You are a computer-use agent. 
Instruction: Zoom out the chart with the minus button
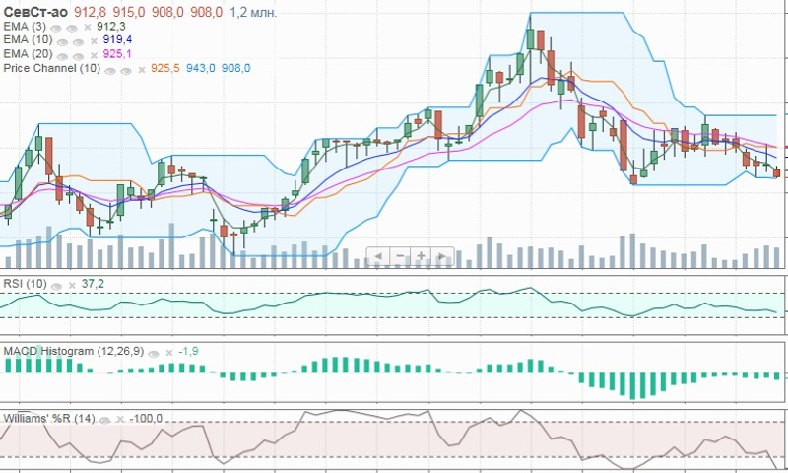pos(400,256)
